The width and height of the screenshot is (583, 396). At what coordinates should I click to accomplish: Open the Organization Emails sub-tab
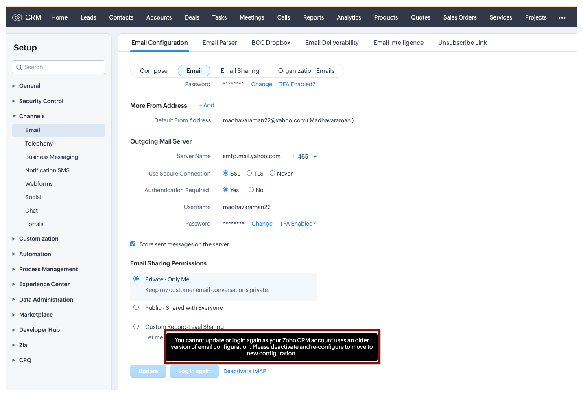[x=306, y=71]
